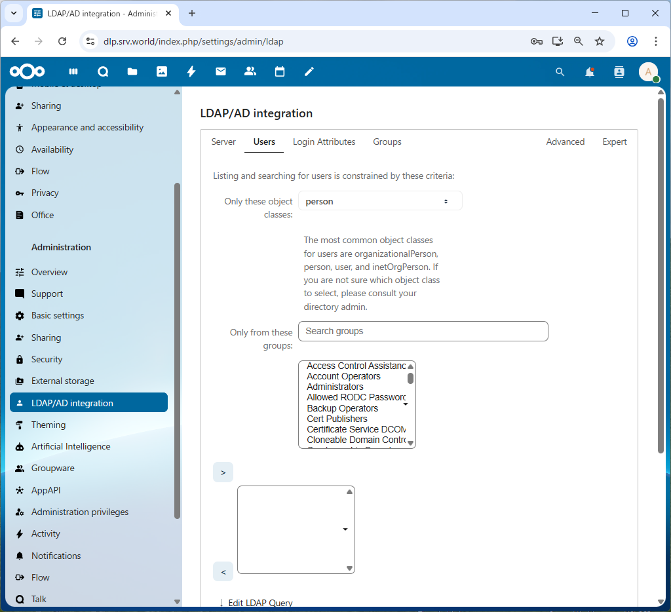Open the Activity lightning icon in top bar
The image size is (671, 612).
(191, 71)
